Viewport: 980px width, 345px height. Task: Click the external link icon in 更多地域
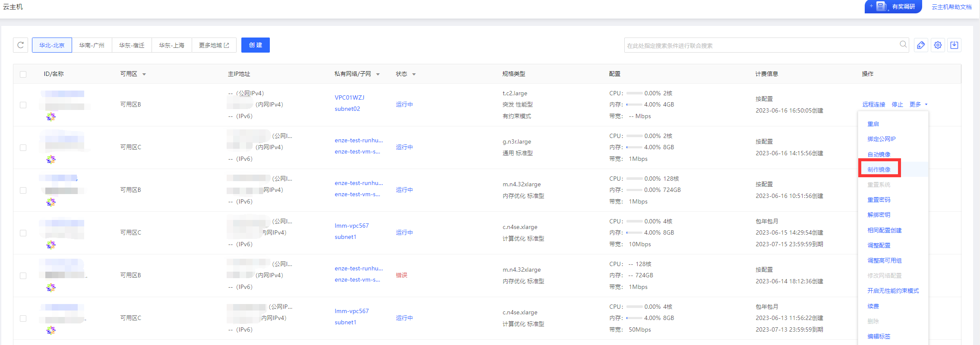[x=227, y=45]
